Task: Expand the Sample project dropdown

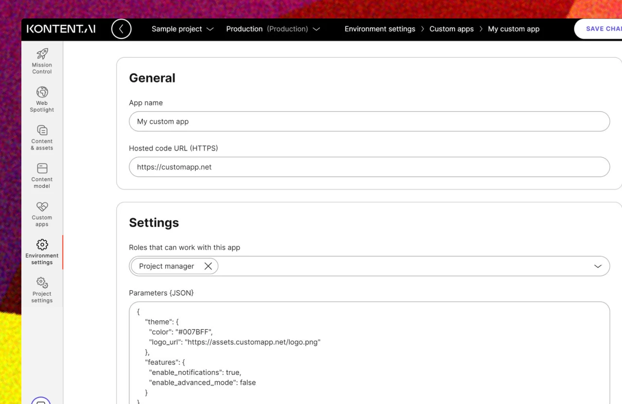Action: pos(182,29)
